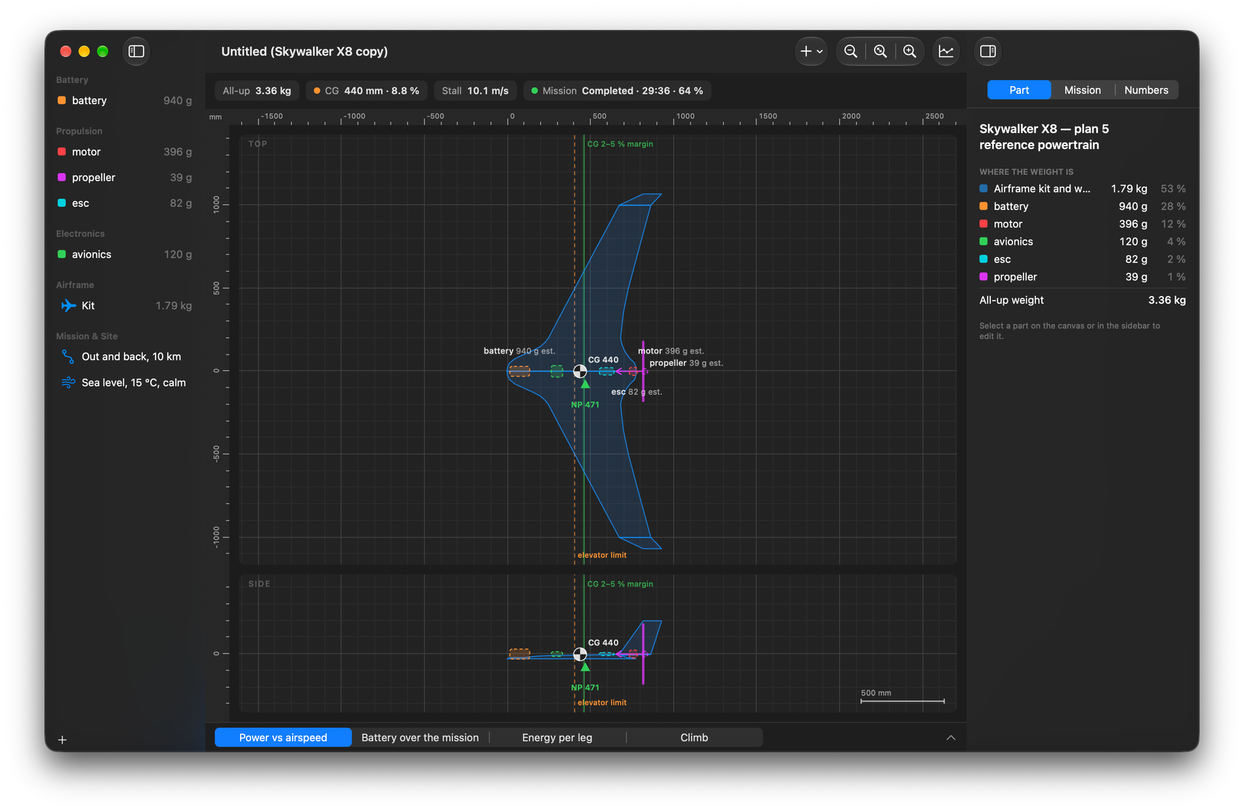The width and height of the screenshot is (1244, 811).
Task: Select the battery part on the top-view canvas
Action: click(520, 371)
